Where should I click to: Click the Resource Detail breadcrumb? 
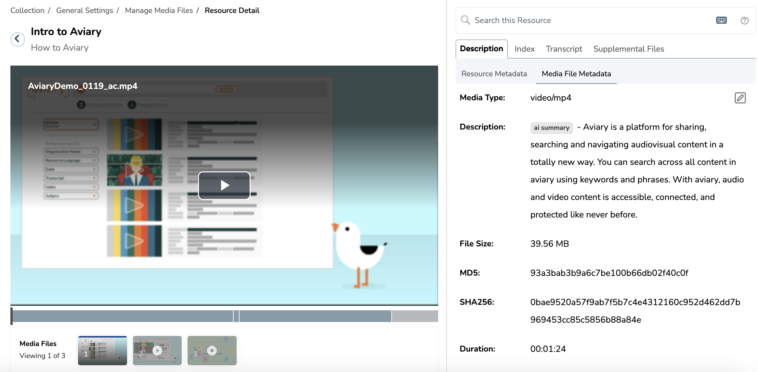[x=232, y=10]
